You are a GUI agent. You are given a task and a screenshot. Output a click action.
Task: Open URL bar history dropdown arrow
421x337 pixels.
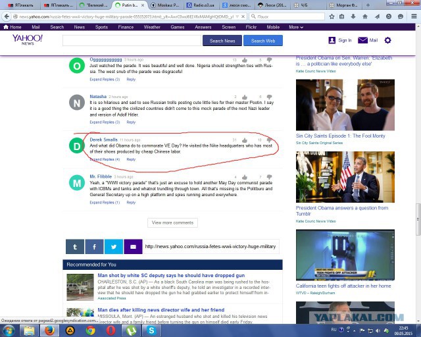237,16
